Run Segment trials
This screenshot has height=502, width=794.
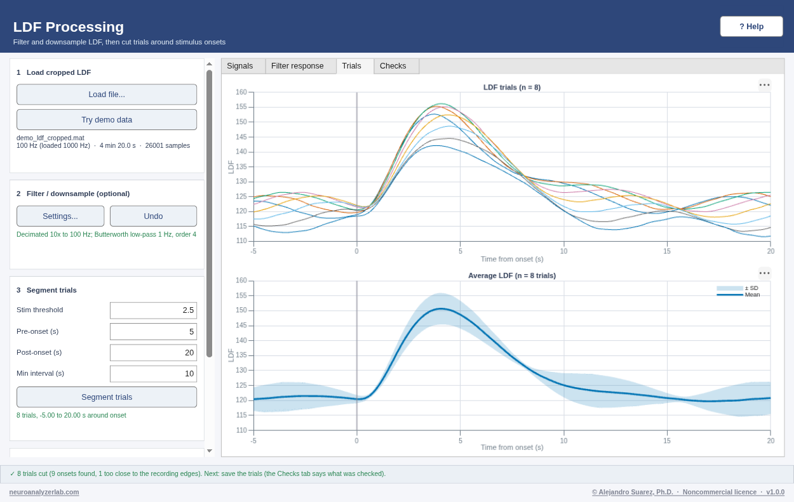coord(107,397)
